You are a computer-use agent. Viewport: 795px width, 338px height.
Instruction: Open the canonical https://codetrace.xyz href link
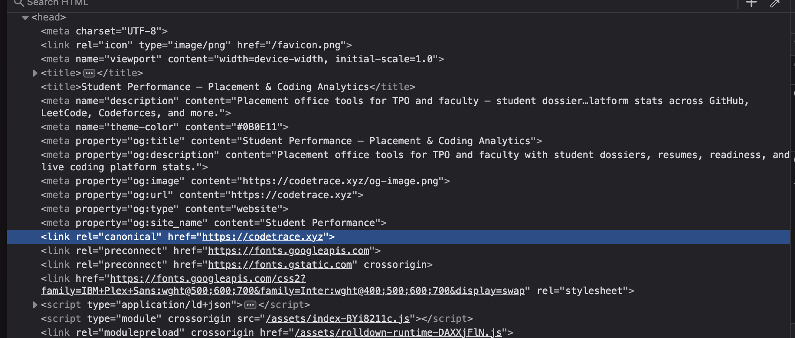[263, 237]
